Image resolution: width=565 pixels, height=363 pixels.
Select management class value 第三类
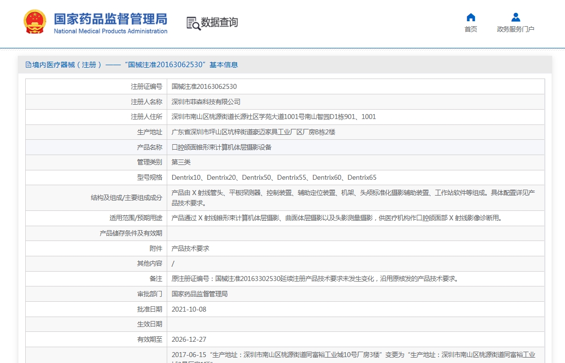pyautogui.click(x=181, y=162)
